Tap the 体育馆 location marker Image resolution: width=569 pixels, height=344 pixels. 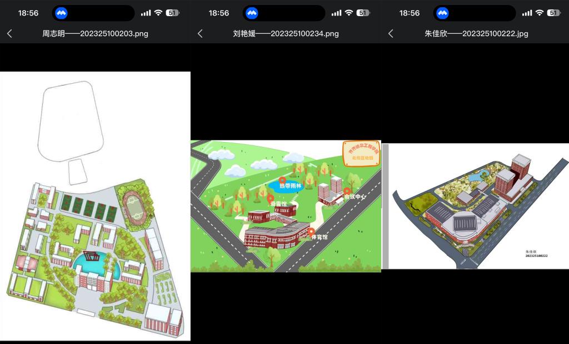tap(311, 232)
